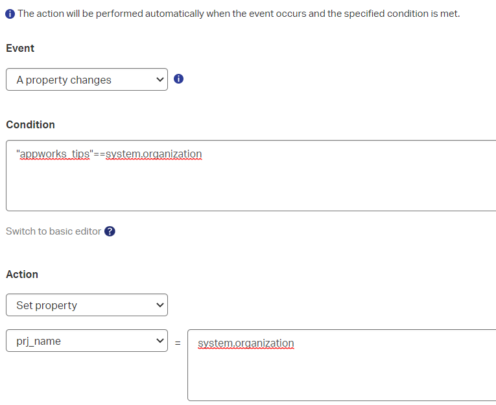The width and height of the screenshot is (496, 405).
Task: Click the "Action" section heading
Action: (x=22, y=274)
